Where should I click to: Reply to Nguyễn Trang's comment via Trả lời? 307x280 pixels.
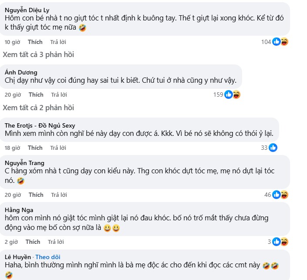58,195
